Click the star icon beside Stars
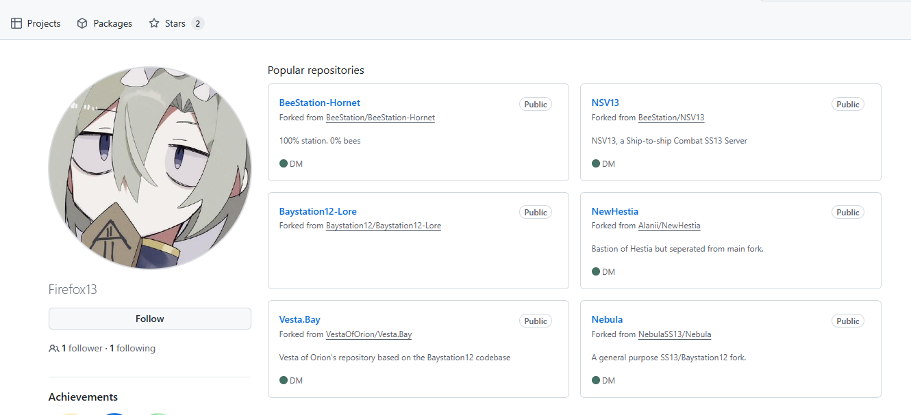The height and width of the screenshot is (415, 911). pyautogui.click(x=154, y=23)
